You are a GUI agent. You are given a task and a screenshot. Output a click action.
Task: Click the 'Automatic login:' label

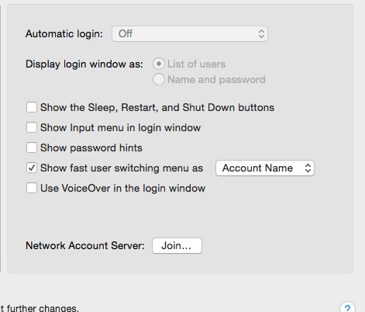[64, 34]
